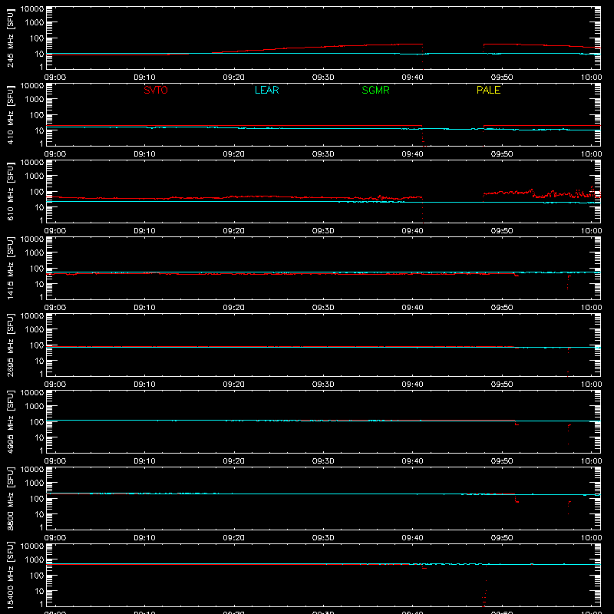Click the 100 tick on 245 MHz axis
614x614 pixels.
pyautogui.click(x=37, y=38)
